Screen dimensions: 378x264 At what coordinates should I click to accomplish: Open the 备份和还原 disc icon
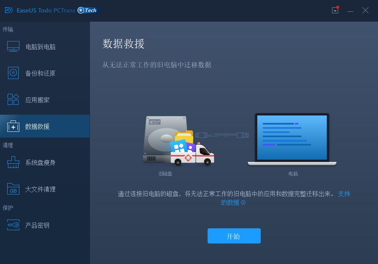[x=13, y=73]
